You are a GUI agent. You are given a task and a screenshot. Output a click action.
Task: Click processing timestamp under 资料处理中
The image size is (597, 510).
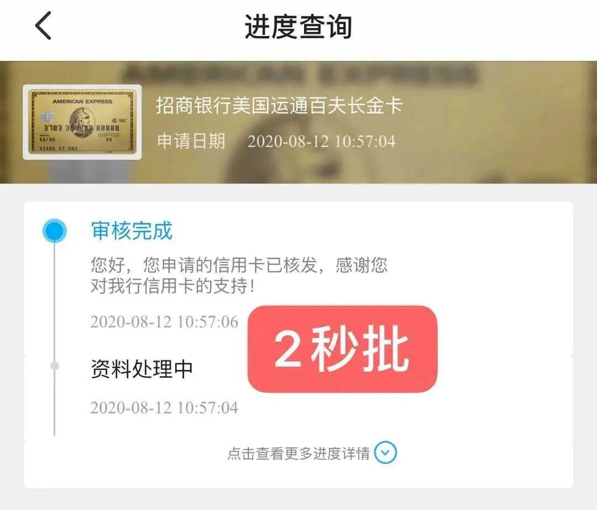[165, 408]
